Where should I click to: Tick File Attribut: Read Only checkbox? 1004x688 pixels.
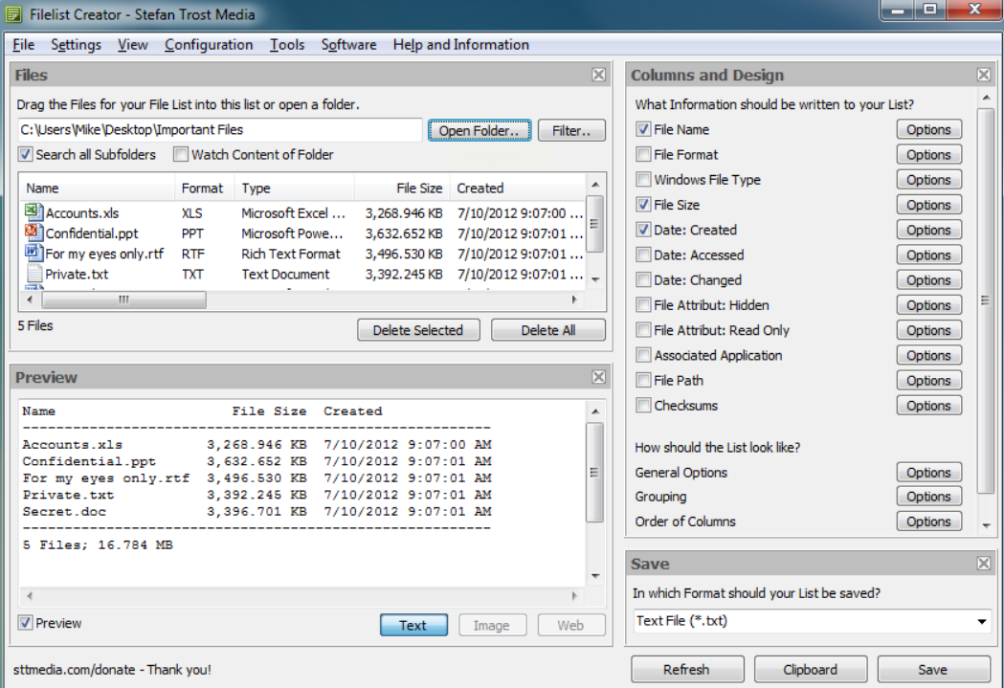(643, 329)
